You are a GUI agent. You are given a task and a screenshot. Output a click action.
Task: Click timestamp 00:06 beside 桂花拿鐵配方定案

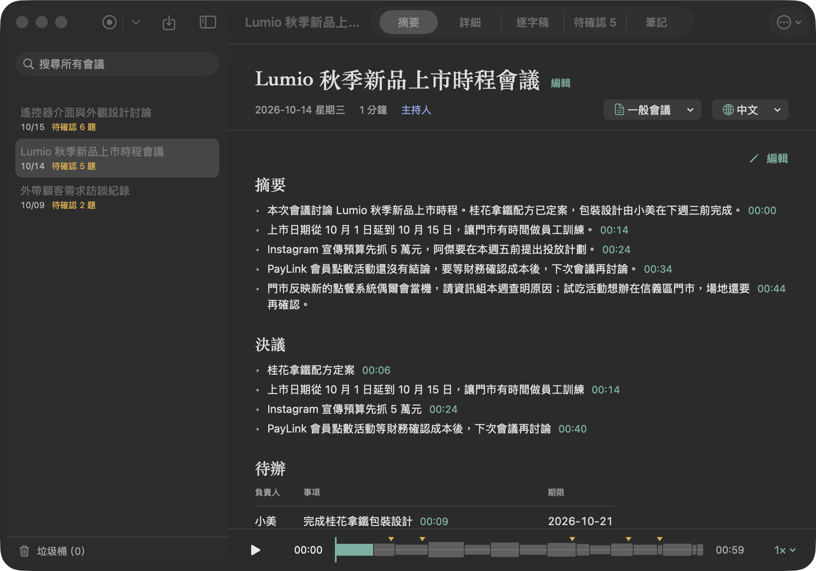click(376, 370)
